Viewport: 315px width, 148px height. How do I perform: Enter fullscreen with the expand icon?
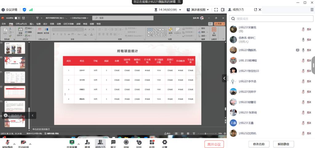coord(216,10)
